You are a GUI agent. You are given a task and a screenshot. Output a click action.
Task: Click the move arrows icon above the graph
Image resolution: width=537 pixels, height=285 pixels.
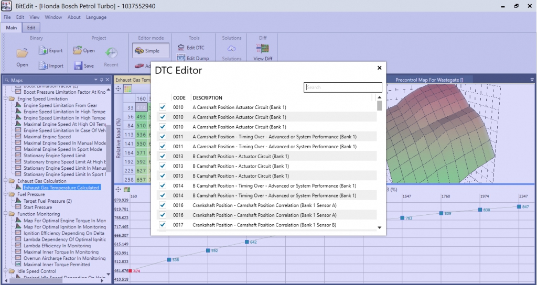point(118,189)
